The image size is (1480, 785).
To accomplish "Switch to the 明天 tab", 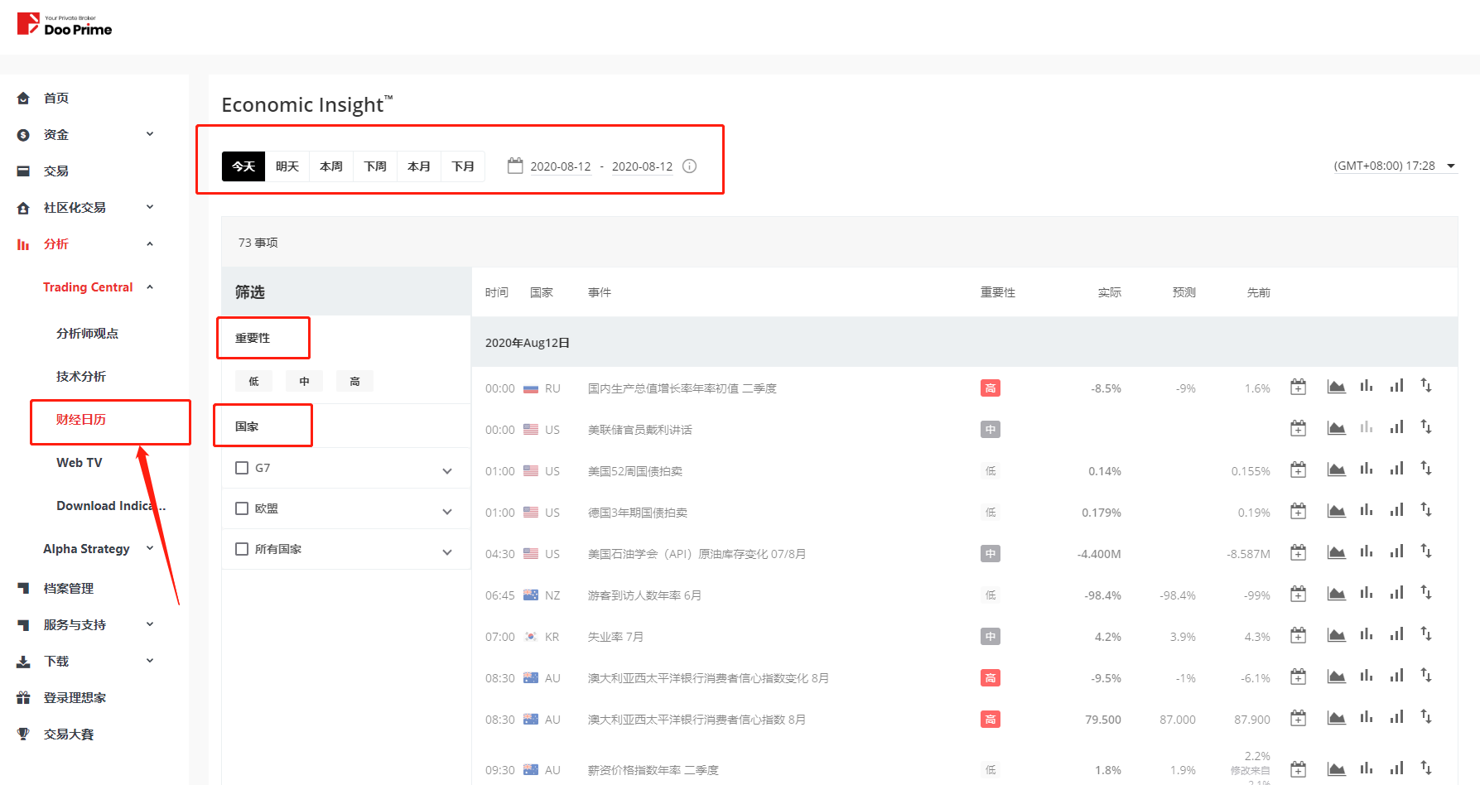I will pyautogui.click(x=287, y=166).
